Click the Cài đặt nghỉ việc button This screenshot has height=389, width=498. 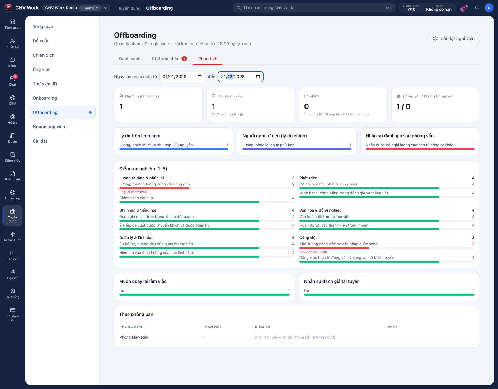(x=453, y=38)
